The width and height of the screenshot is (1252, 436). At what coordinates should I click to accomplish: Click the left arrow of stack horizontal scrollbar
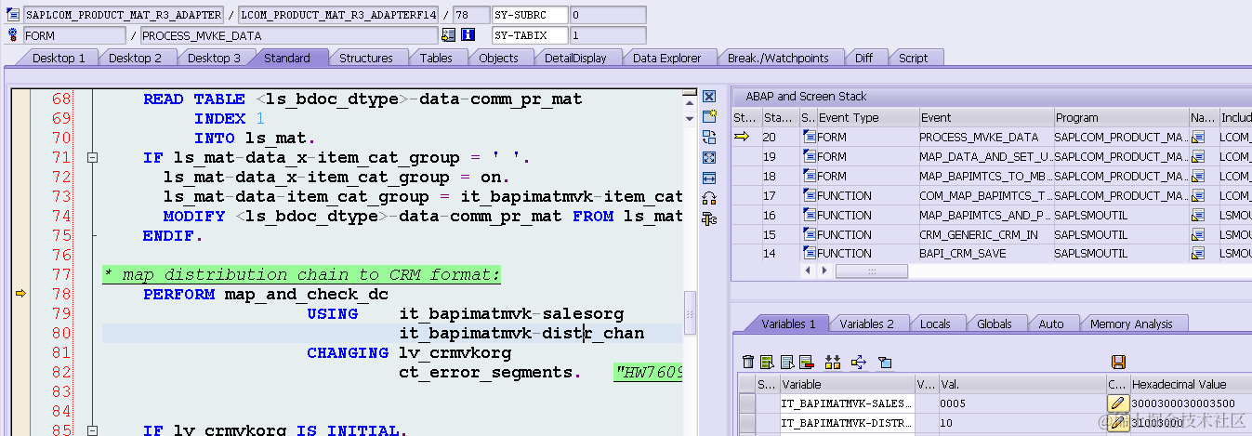click(x=809, y=271)
